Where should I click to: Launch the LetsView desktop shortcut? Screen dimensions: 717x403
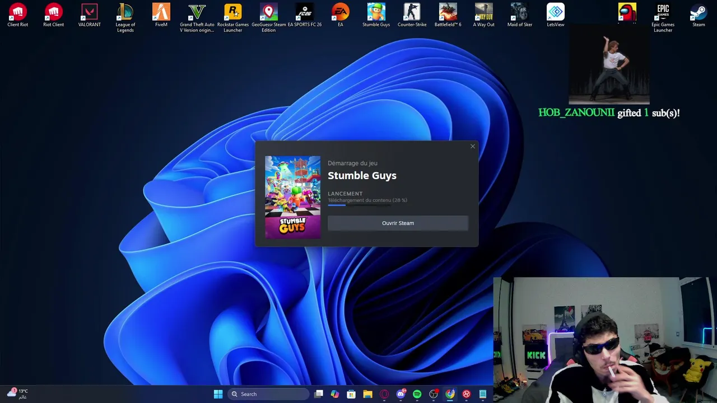point(555,15)
